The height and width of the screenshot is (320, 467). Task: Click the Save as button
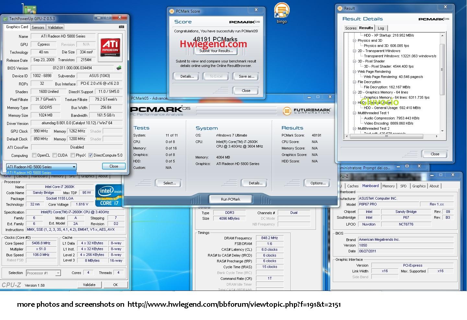pos(246,76)
